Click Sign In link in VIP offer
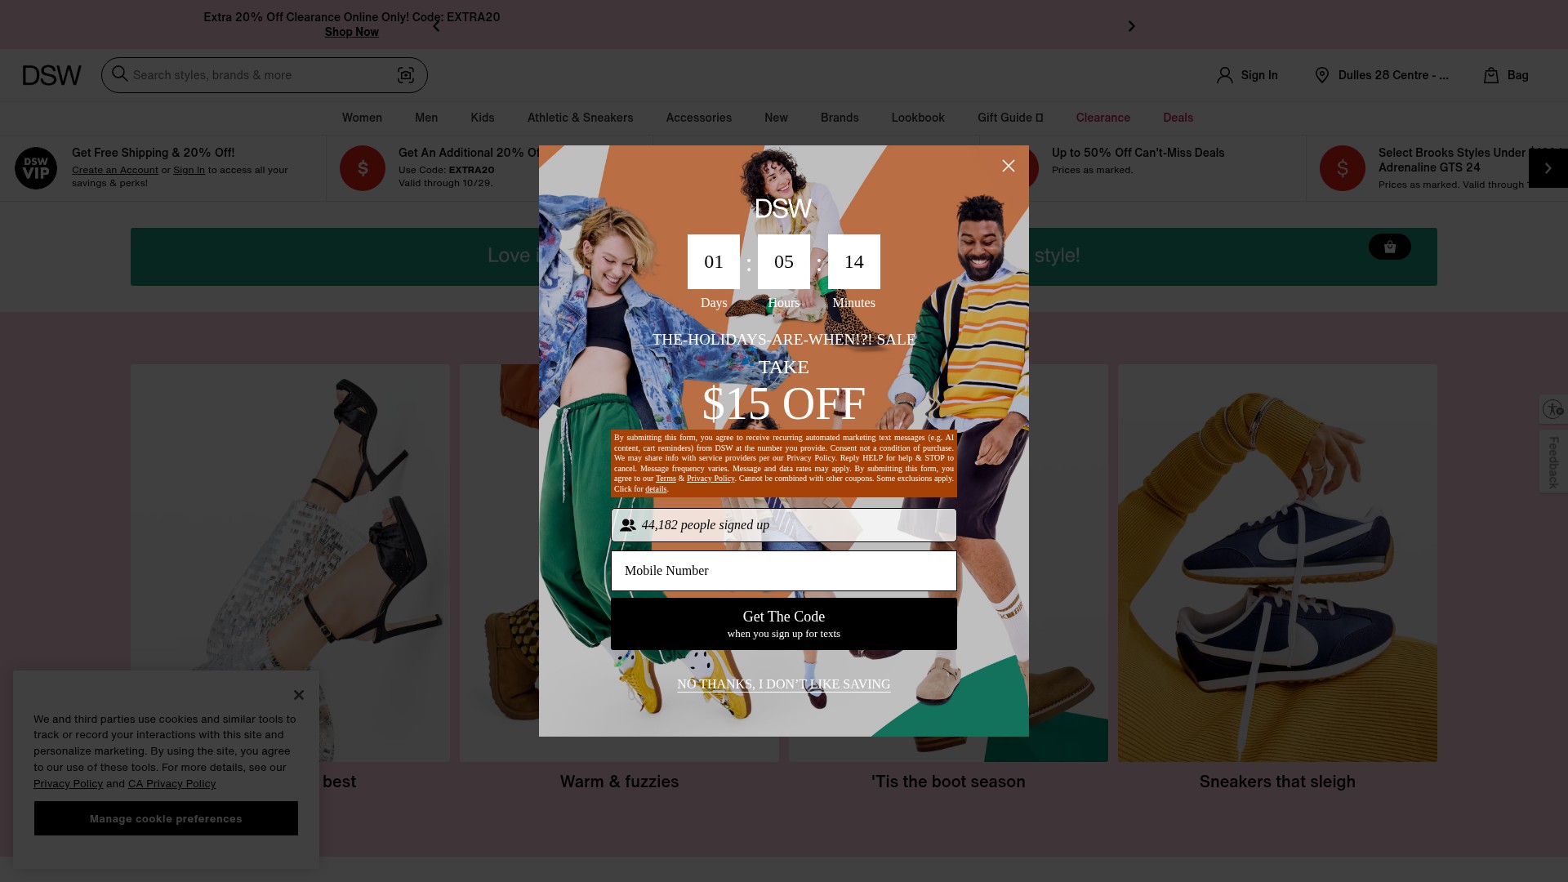 189,170
